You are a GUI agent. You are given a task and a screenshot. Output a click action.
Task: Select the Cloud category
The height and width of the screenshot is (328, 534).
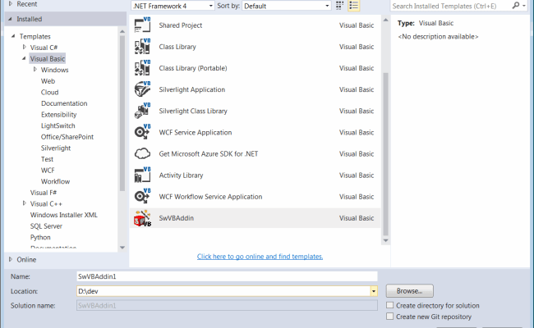(x=50, y=92)
